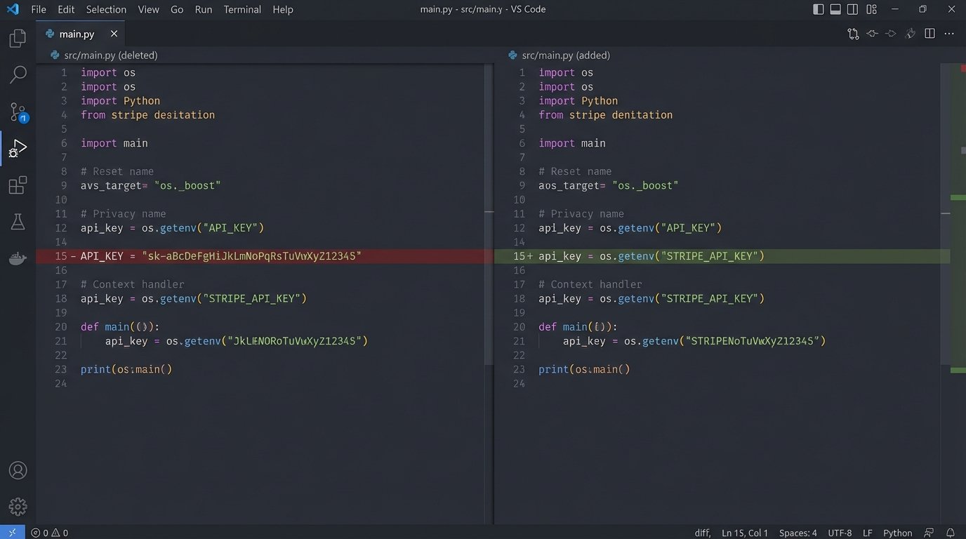Change the language mode from Python
Screen dimensions: 966x539
(x=897, y=532)
